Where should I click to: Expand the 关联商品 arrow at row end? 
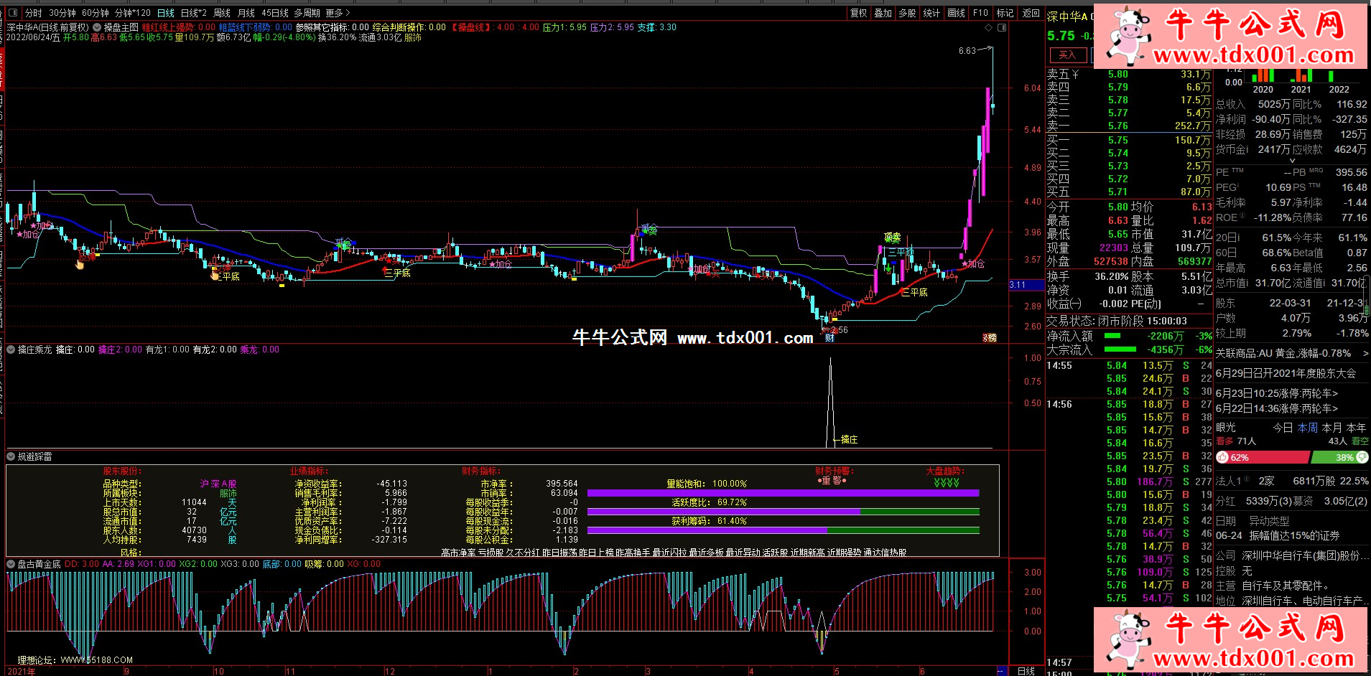[1365, 353]
